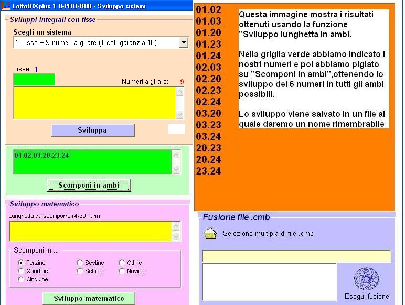Click the ambo result 02.24
Screen dimensions: 405x305
pos(208,102)
